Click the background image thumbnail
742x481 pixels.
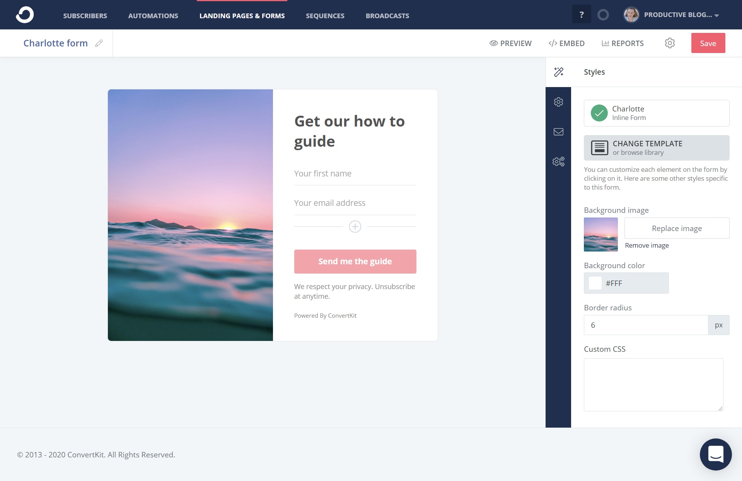click(x=600, y=235)
